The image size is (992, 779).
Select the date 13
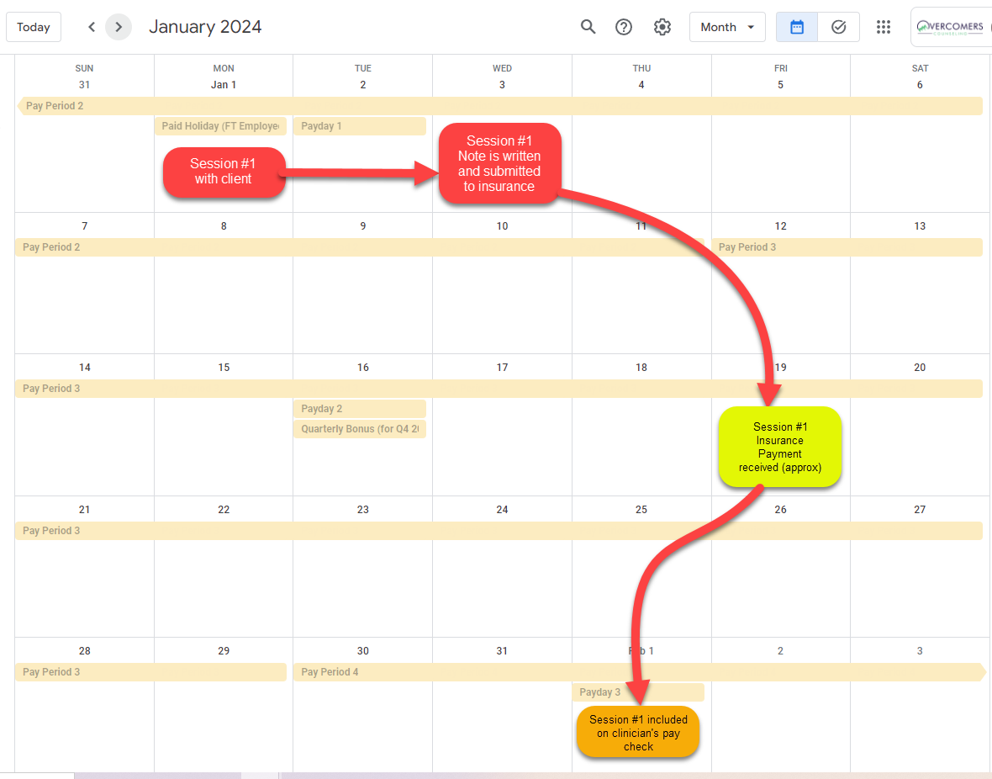[920, 226]
